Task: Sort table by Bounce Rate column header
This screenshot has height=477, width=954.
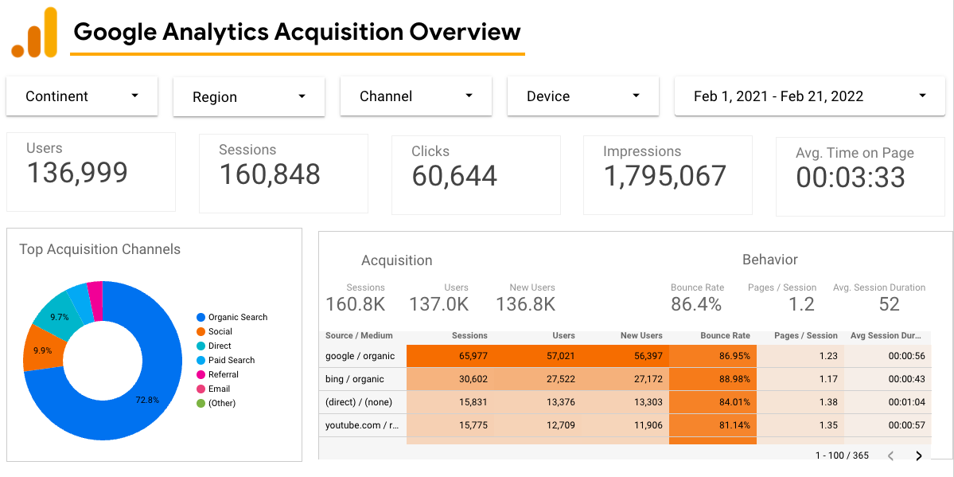Action: point(725,336)
